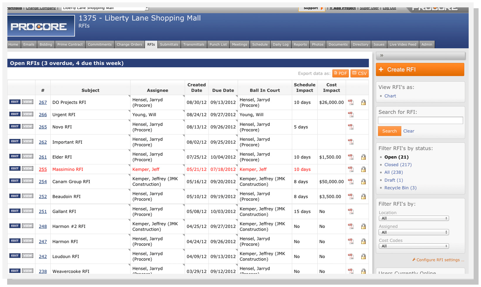Open the Location filter dropdown

tap(413, 218)
